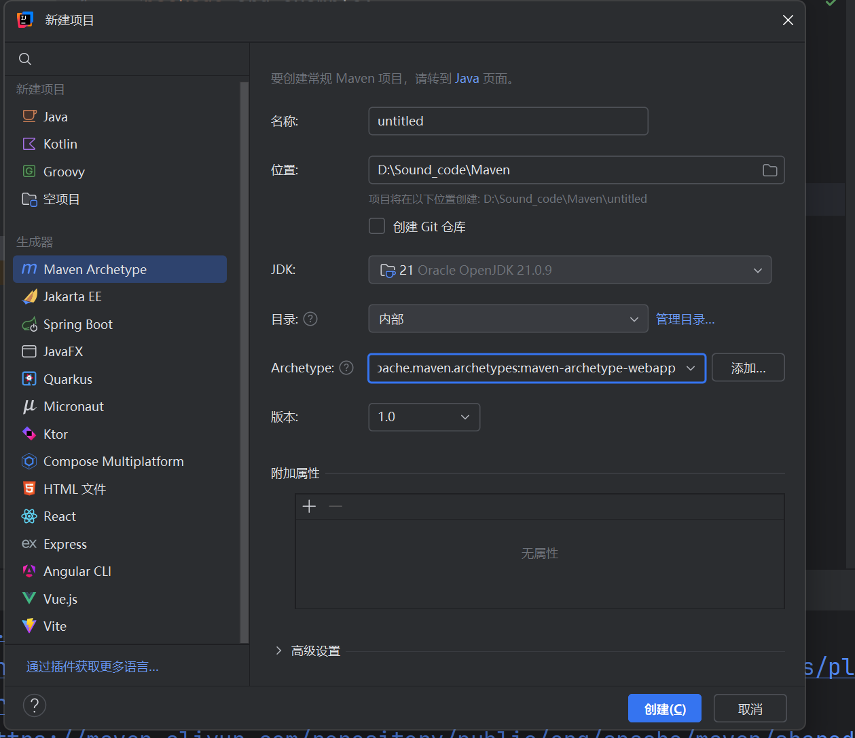855x738 pixels.
Task: Select the JavaFX list entry
Action: (120, 351)
